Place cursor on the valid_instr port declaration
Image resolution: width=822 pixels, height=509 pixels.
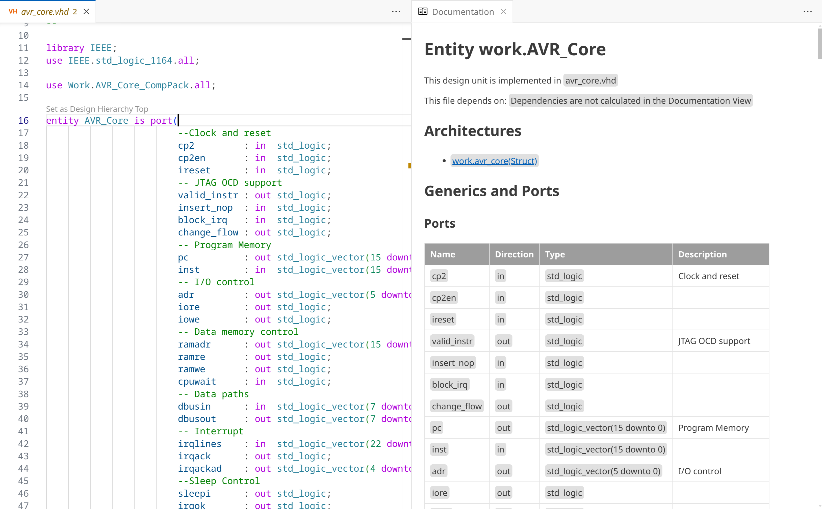point(208,195)
